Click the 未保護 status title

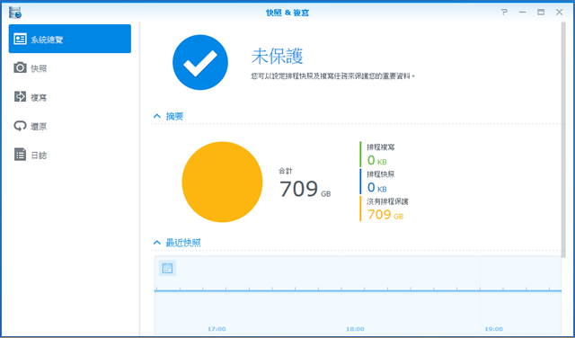click(x=278, y=56)
